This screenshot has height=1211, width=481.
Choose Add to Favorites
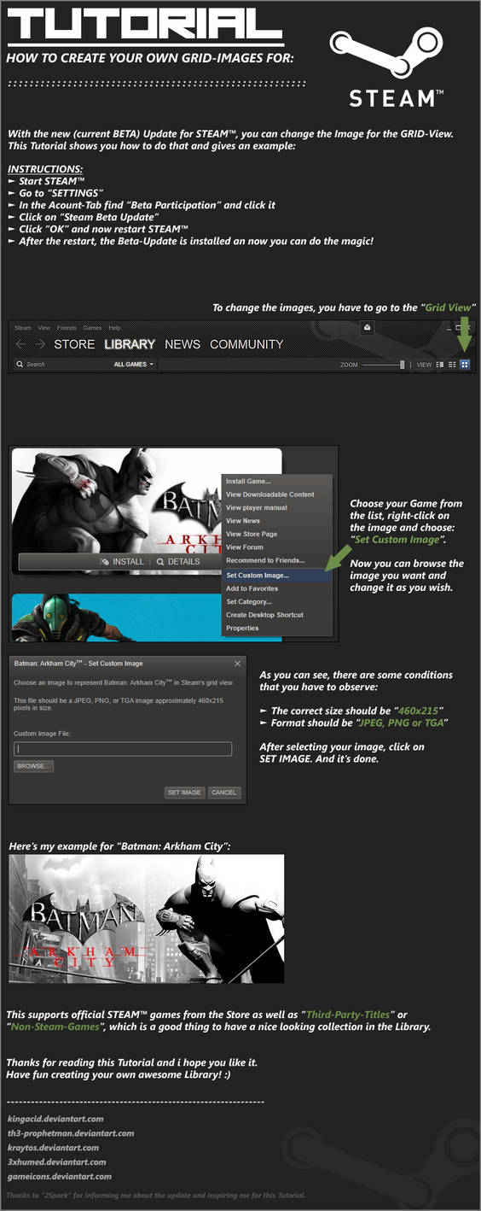276,588
